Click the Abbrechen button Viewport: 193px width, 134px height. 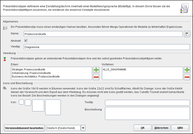(x=161, y=128)
